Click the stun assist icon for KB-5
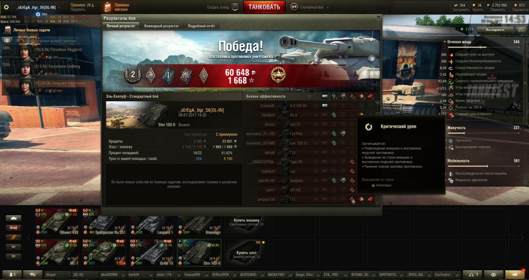This screenshot has width=529, height=280. (334, 115)
